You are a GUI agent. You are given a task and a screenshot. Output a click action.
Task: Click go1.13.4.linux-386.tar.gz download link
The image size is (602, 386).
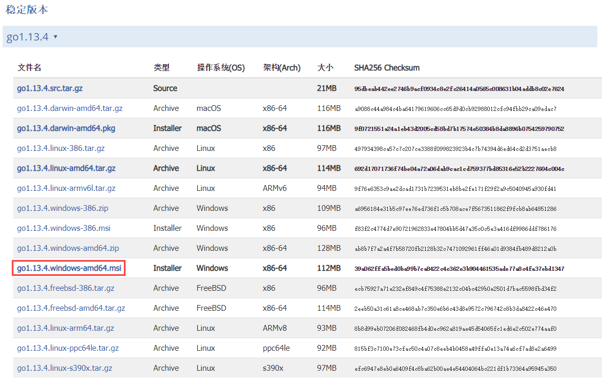(x=61, y=148)
